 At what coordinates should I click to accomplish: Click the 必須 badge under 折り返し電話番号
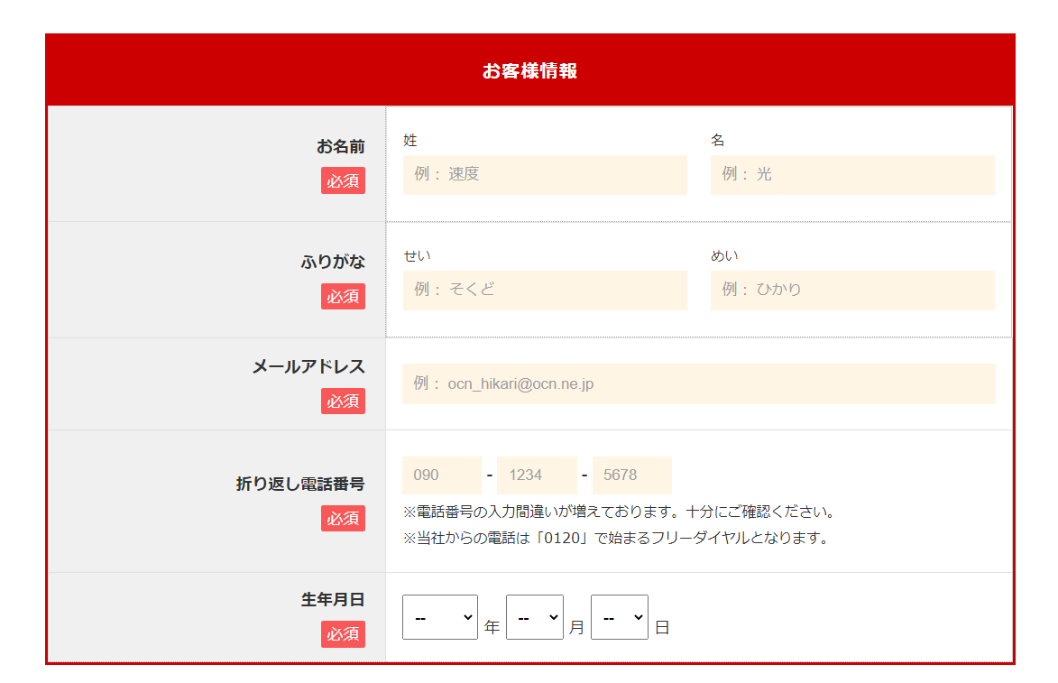[x=343, y=519]
